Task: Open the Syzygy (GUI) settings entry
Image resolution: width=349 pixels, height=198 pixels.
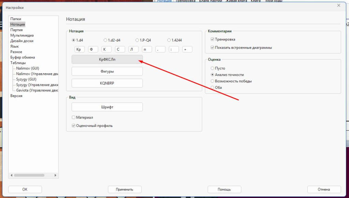Action: click(x=26, y=79)
